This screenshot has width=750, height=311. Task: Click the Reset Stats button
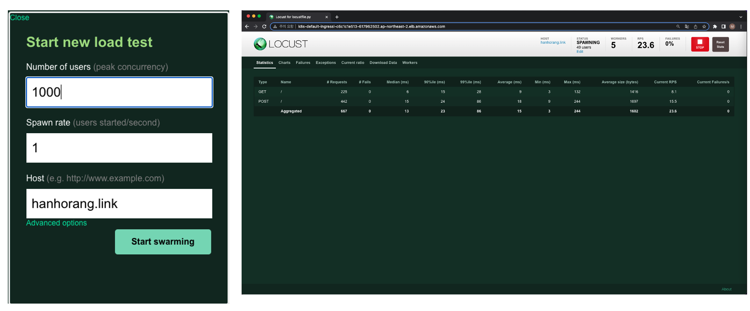coord(720,44)
